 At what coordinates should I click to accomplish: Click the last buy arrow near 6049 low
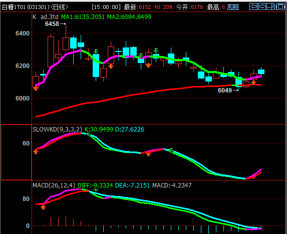point(253,82)
